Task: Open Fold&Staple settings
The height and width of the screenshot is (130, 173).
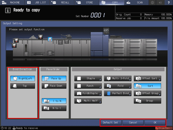Action: pos(88,93)
